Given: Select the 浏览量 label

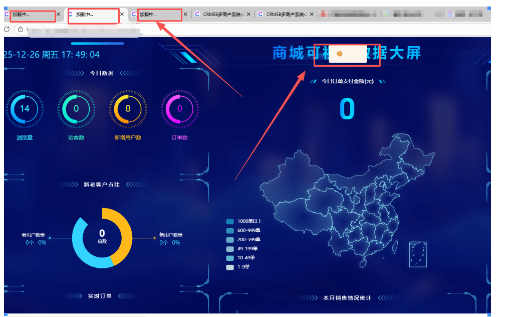Looking at the screenshot, I should click(x=25, y=137).
